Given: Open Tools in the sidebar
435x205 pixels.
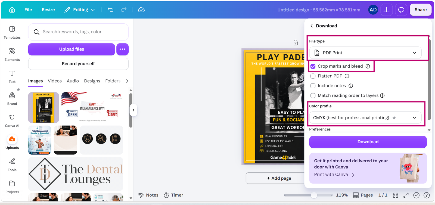Looking at the screenshot, I should [12, 165].
